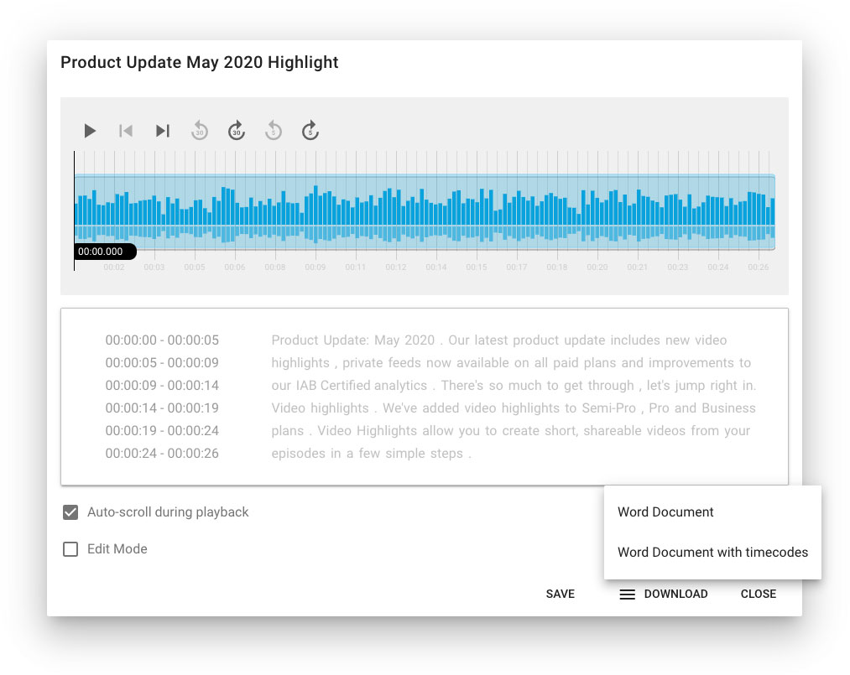Select Word Document with timecodes option

pyautogui.click(x=712, y=552)
